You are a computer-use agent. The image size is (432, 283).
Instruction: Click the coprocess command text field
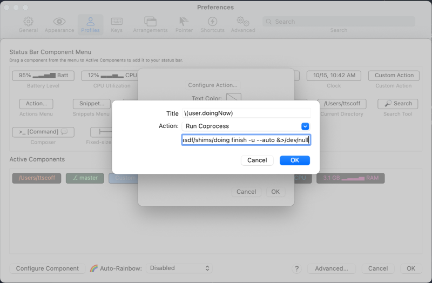pos(246,140)
